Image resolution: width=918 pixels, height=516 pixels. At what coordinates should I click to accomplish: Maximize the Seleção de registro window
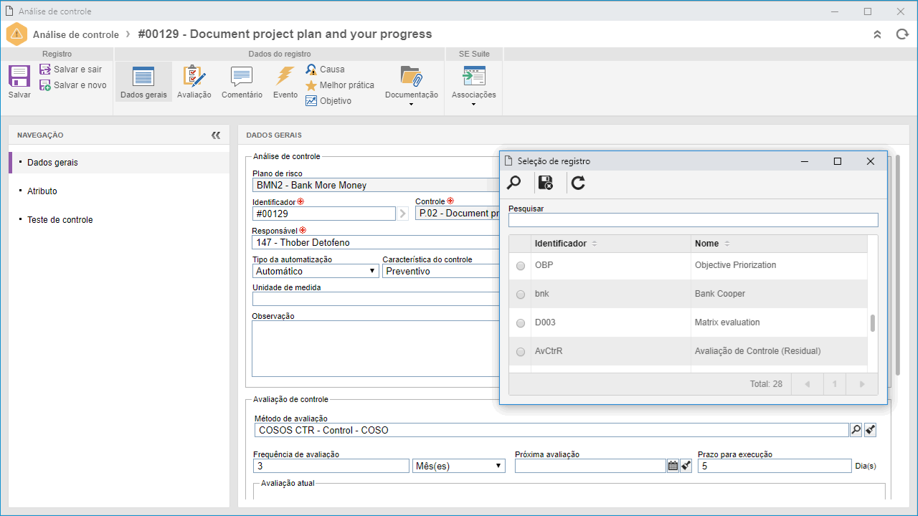coord(837,161)
